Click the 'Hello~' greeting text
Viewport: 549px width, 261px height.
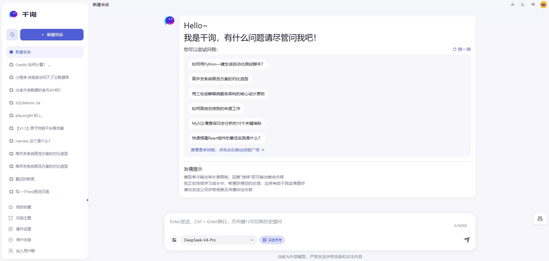[196, 25]
